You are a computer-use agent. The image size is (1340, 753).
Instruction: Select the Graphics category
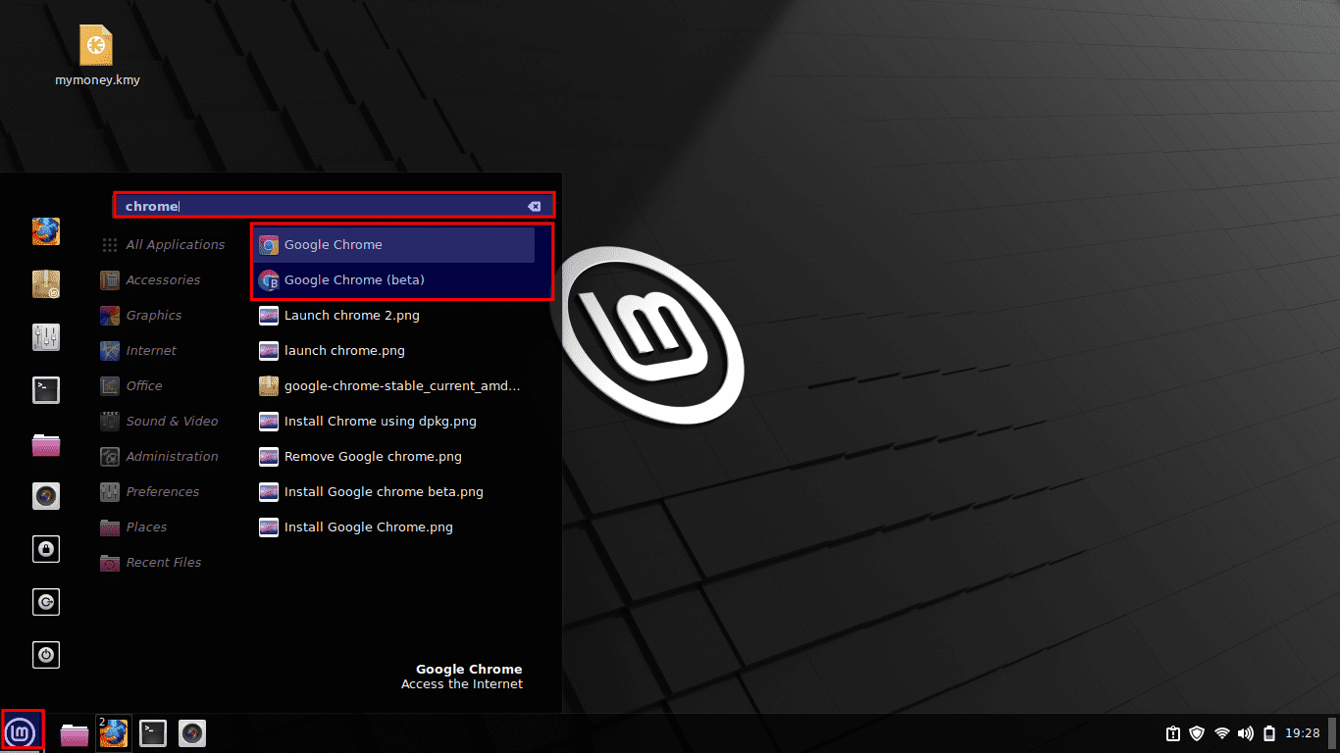point(141,316)
